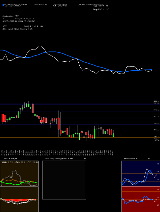The image size is (160, 212).
Task: Click the Avg Vol: 0 M label
Action: pos(100,6)
